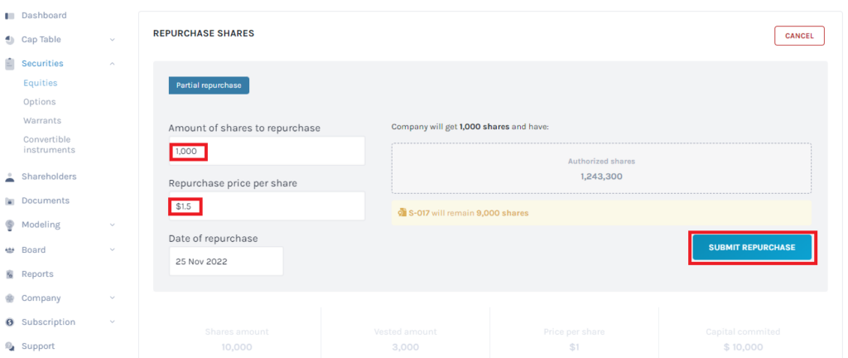Expand the Modeling submenu chevron
This screenshot has width=848, height=358.
(112, 225)
